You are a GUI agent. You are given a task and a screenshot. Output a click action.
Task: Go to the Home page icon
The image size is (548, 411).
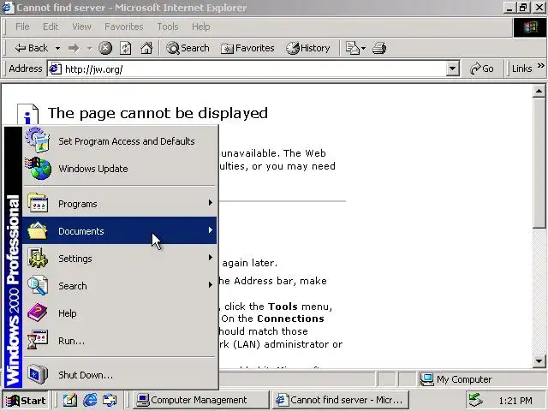click(146, 48)
